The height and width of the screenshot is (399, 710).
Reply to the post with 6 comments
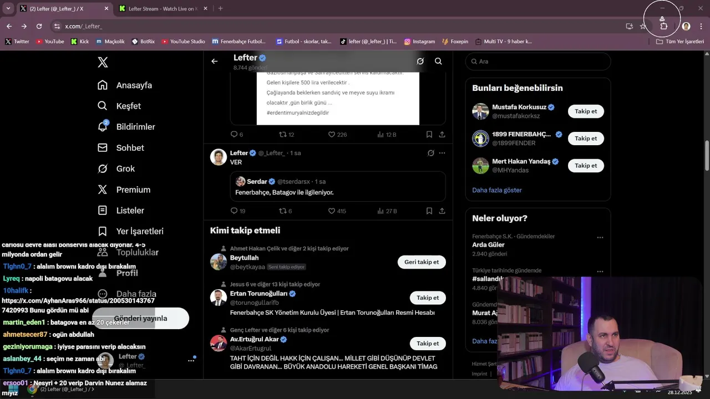(x=237, y=135)
